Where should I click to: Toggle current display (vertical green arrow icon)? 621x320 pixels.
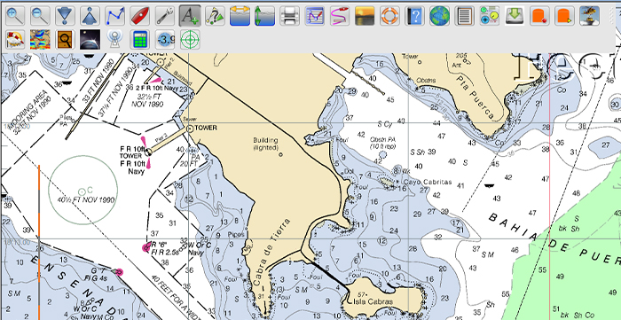tap(264, 16)
